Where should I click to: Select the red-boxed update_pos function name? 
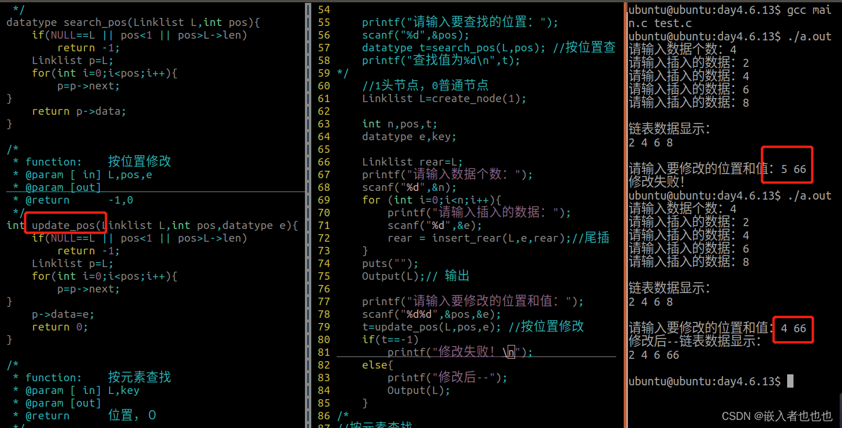coord(65,225)
